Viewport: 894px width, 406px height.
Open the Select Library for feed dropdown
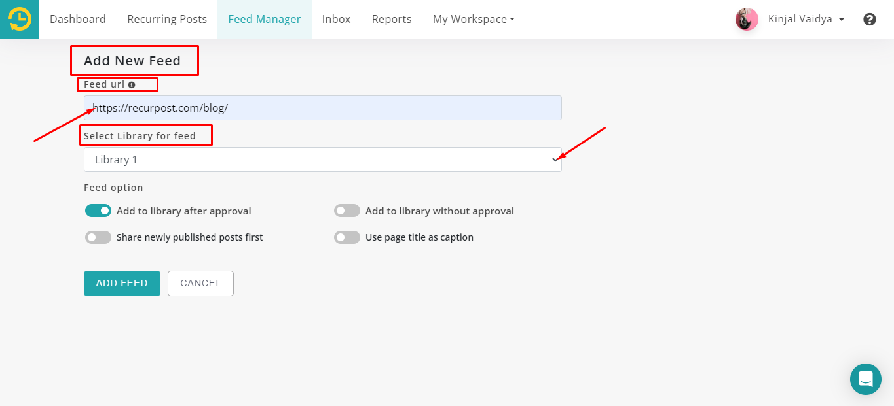pyautogui.click(x=322, y=160)
